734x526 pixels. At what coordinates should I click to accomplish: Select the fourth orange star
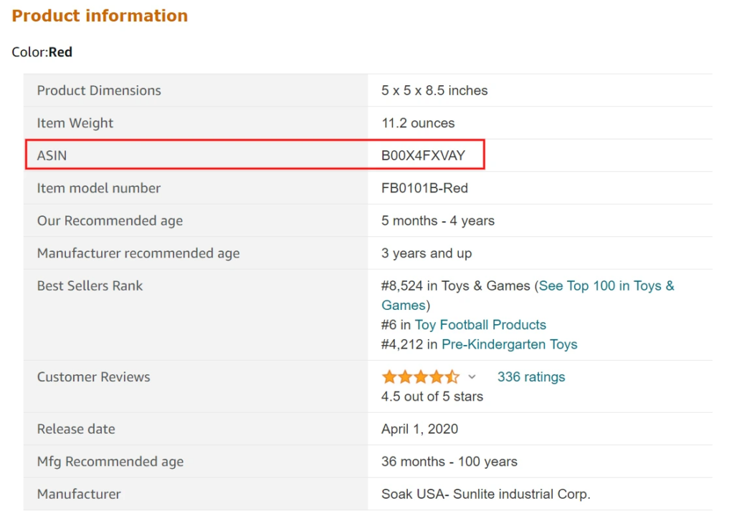click(x=437, y=376)
